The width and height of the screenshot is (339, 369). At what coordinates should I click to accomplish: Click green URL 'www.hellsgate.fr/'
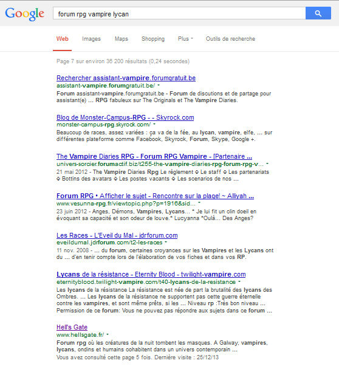tap(80, 334)
